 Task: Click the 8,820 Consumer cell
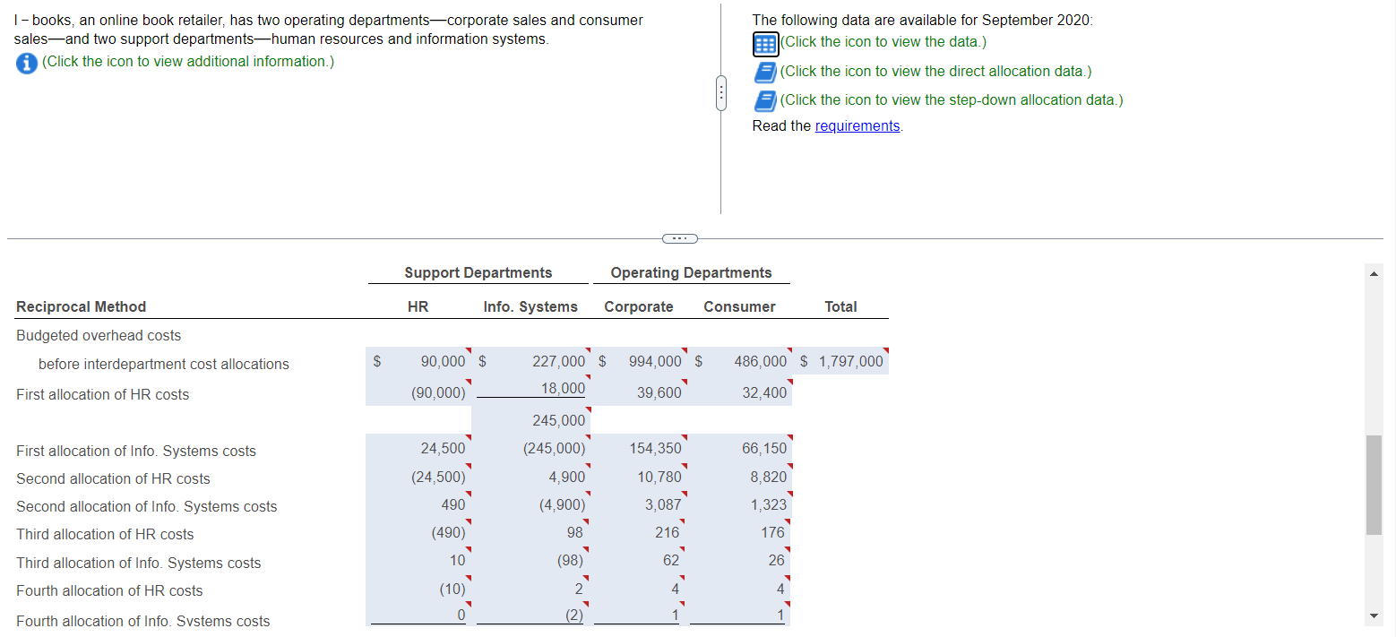pos(740,477)
